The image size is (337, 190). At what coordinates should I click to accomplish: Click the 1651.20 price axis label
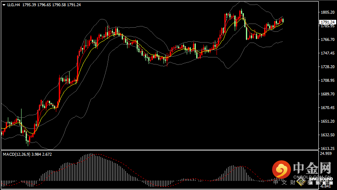(x=327, y=121)
